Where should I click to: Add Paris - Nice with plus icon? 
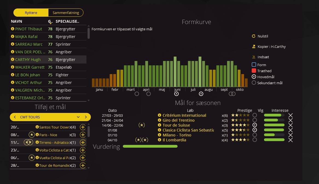tap(83, 135)
